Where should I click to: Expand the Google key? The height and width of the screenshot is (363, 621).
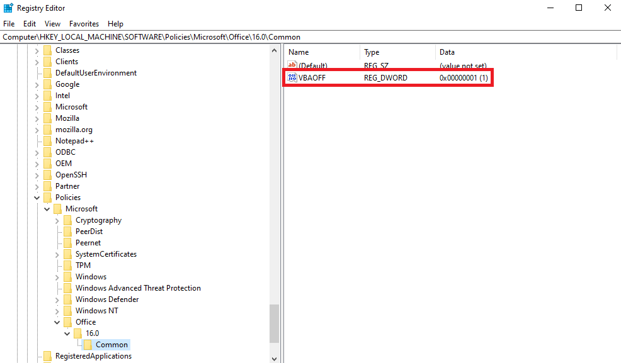(37, 85)
